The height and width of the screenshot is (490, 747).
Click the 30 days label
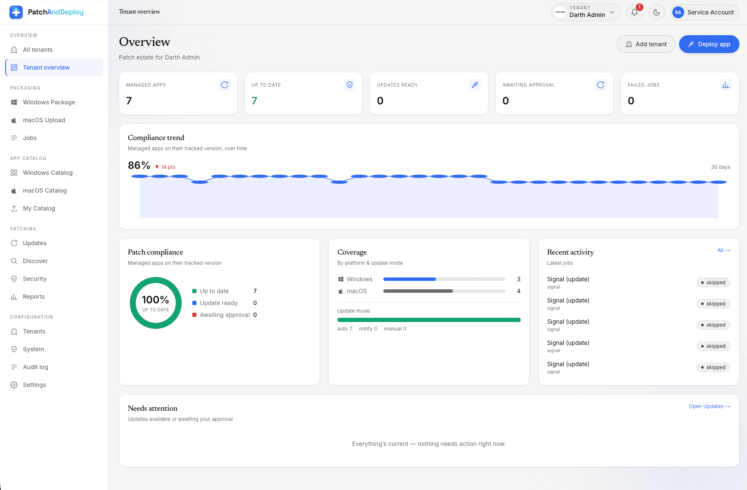[721, 167]
